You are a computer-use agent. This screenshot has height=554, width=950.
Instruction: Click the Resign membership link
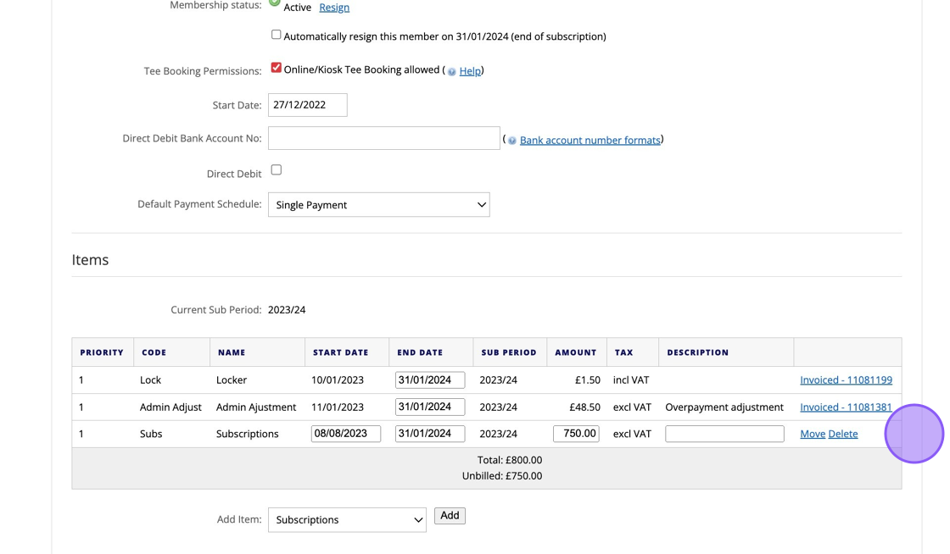334,8
